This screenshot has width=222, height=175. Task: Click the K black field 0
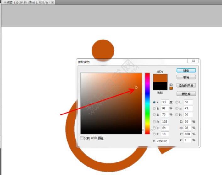tap(187, 140)
